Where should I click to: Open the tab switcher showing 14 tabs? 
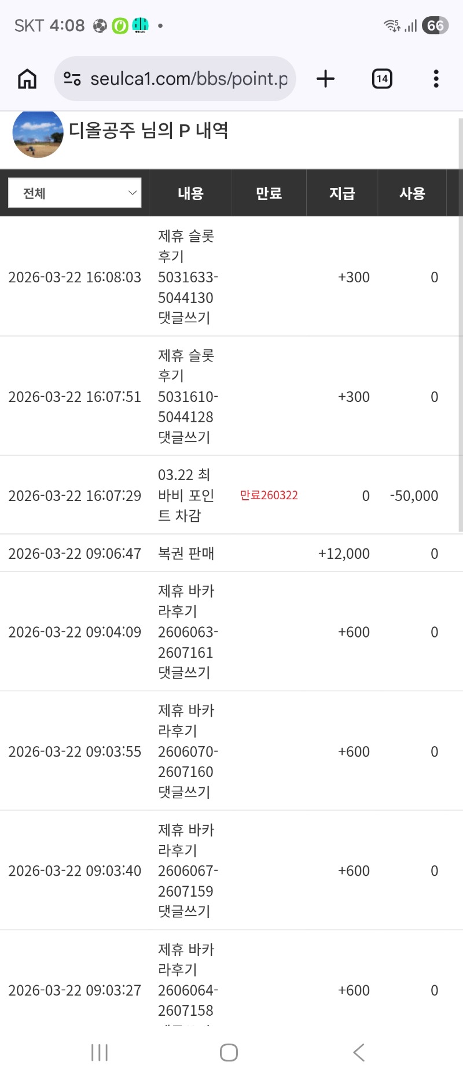coord(382,79)
